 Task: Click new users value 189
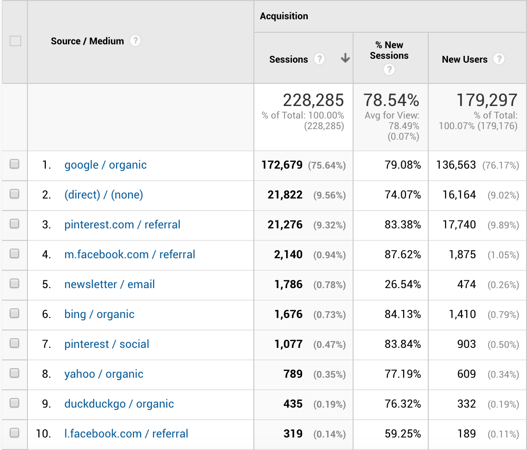466,434
